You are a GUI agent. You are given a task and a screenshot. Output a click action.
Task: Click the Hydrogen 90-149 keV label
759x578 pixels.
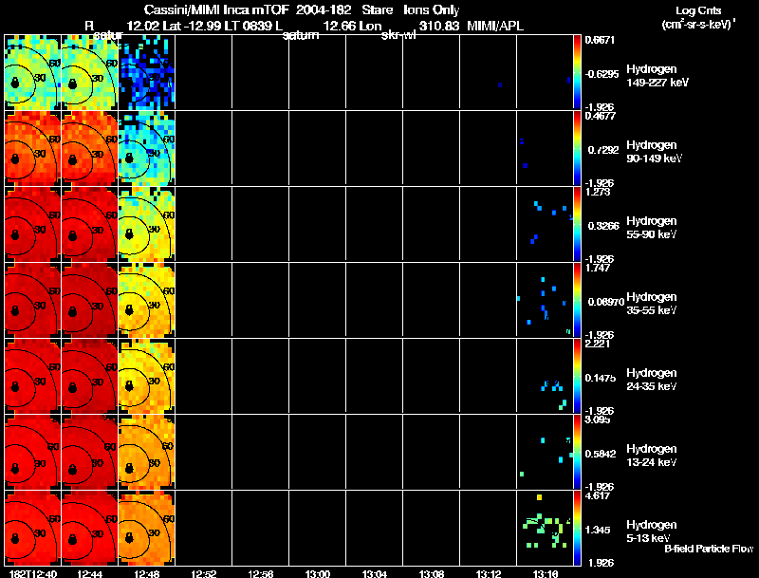click(x=650, y=151)
